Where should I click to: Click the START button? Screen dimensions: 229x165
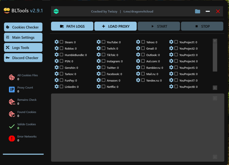point(159,26)
